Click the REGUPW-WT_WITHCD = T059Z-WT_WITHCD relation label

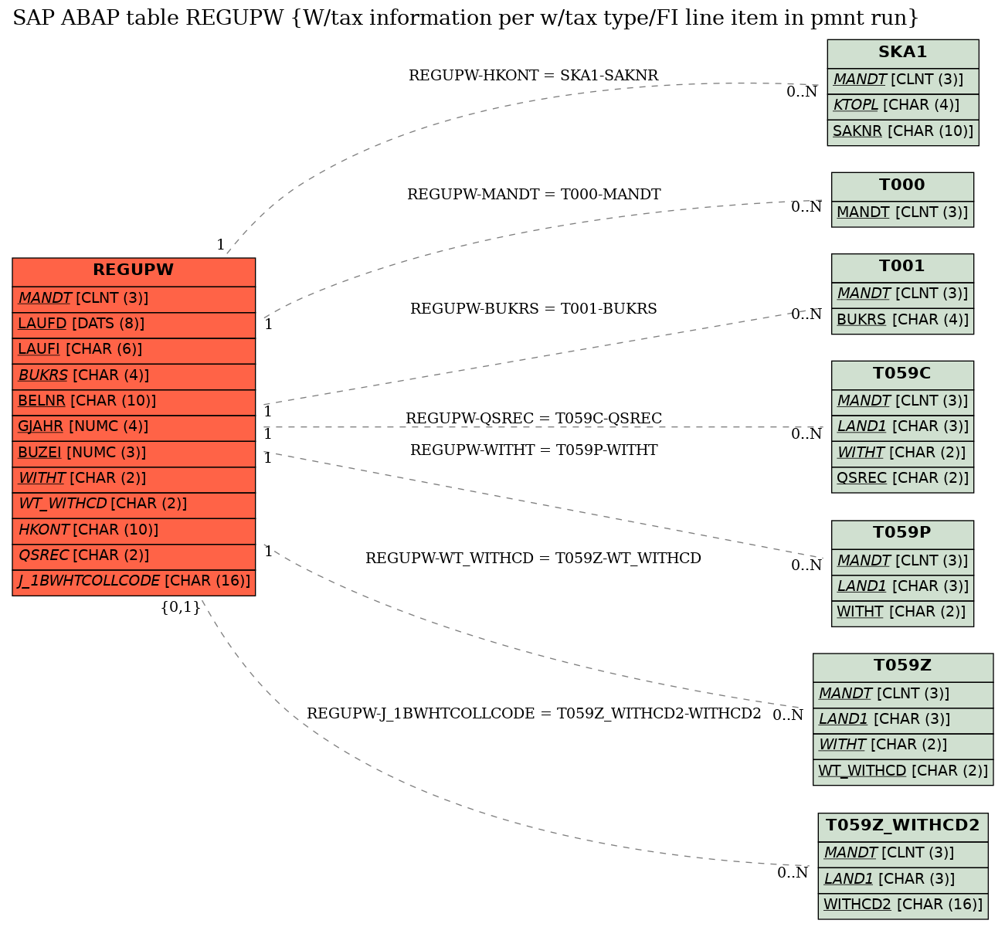pos(534,559)
